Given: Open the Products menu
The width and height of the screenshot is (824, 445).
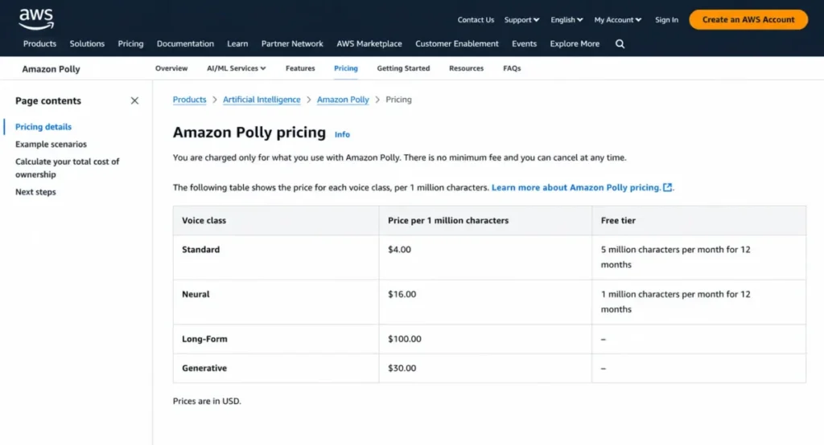Looking at the screenshot, I should (39, 43).
